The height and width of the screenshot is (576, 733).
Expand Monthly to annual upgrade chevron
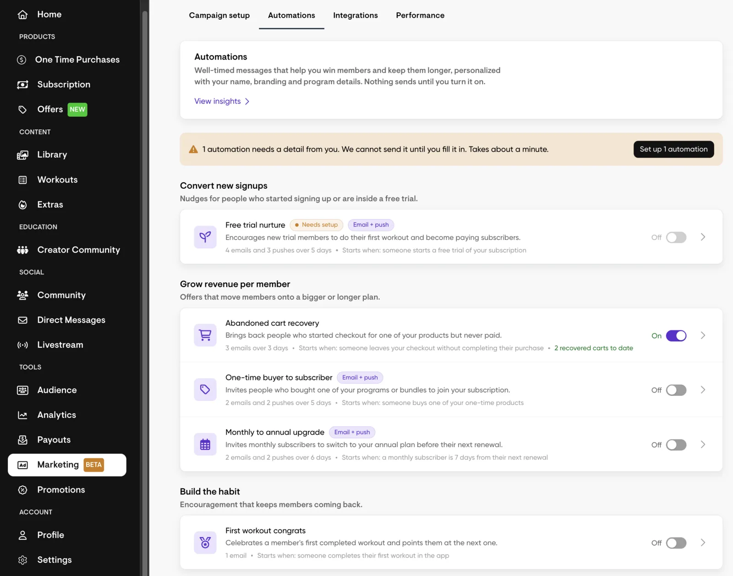(x=703, y=444)
